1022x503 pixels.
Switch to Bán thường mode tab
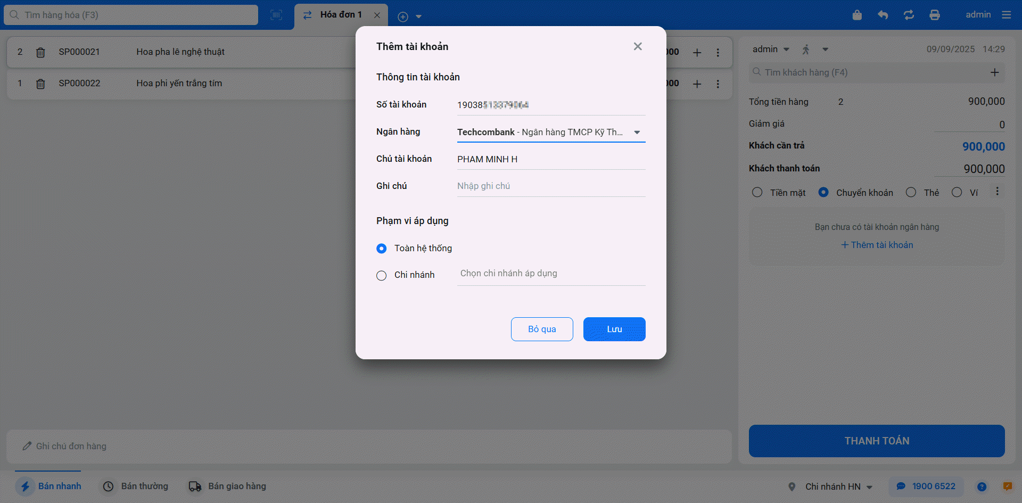click(136, 486)
